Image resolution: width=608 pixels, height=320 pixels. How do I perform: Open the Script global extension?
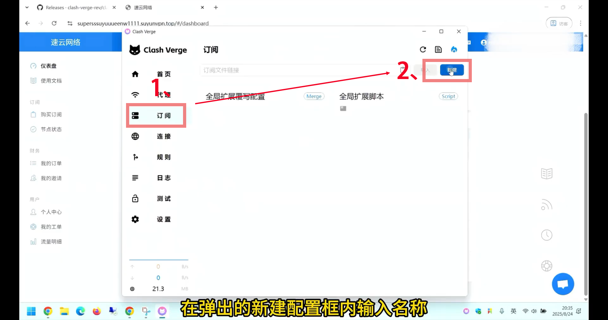pyautogui.click(x=448, y=96)
